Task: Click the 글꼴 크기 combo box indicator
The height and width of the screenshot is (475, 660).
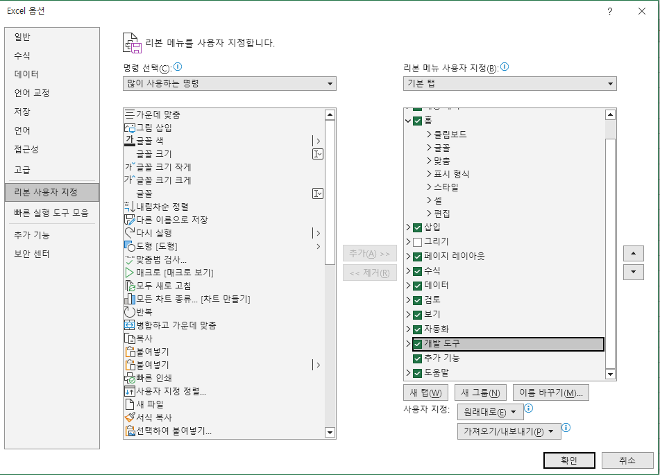Action: (318, 154)
